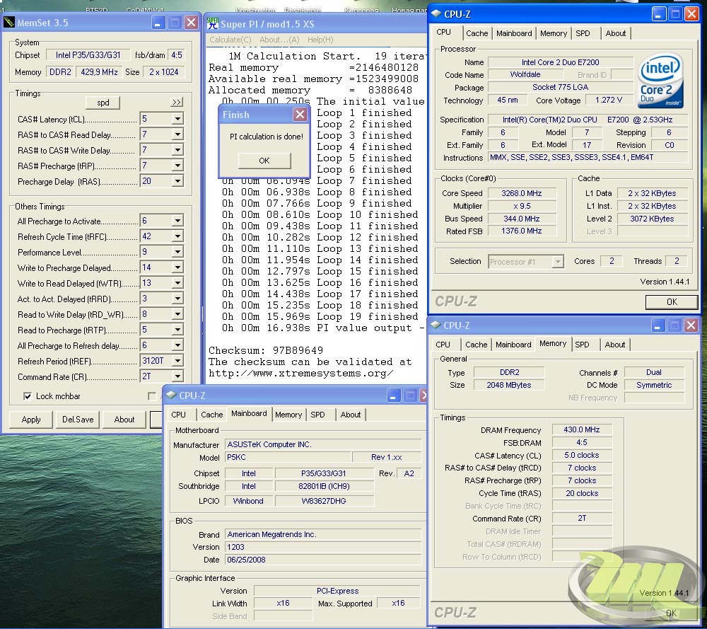This screenshot has width=707, height=629.
Task: Open the Refresh Period (tREF) dropdown
Action: 177,361
